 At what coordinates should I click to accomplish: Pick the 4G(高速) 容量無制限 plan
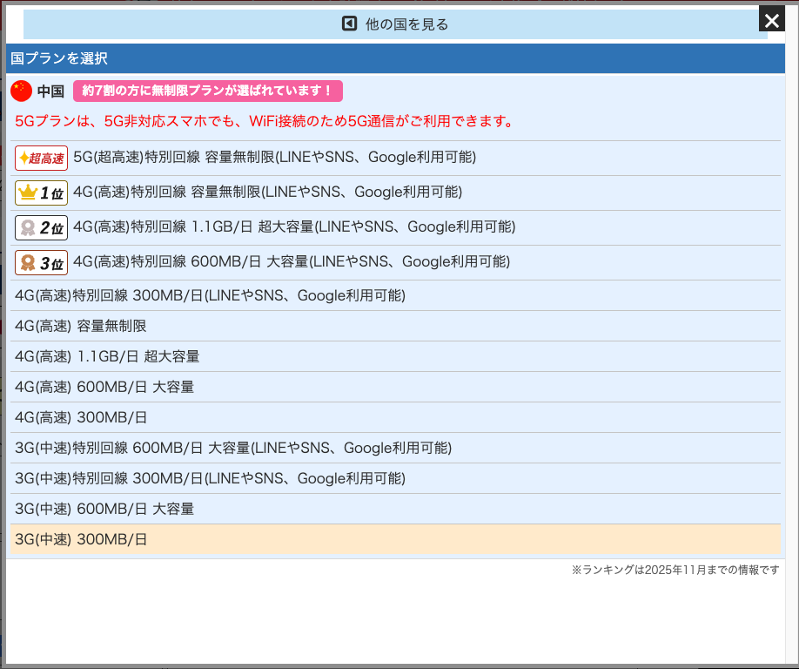(81, 326)
